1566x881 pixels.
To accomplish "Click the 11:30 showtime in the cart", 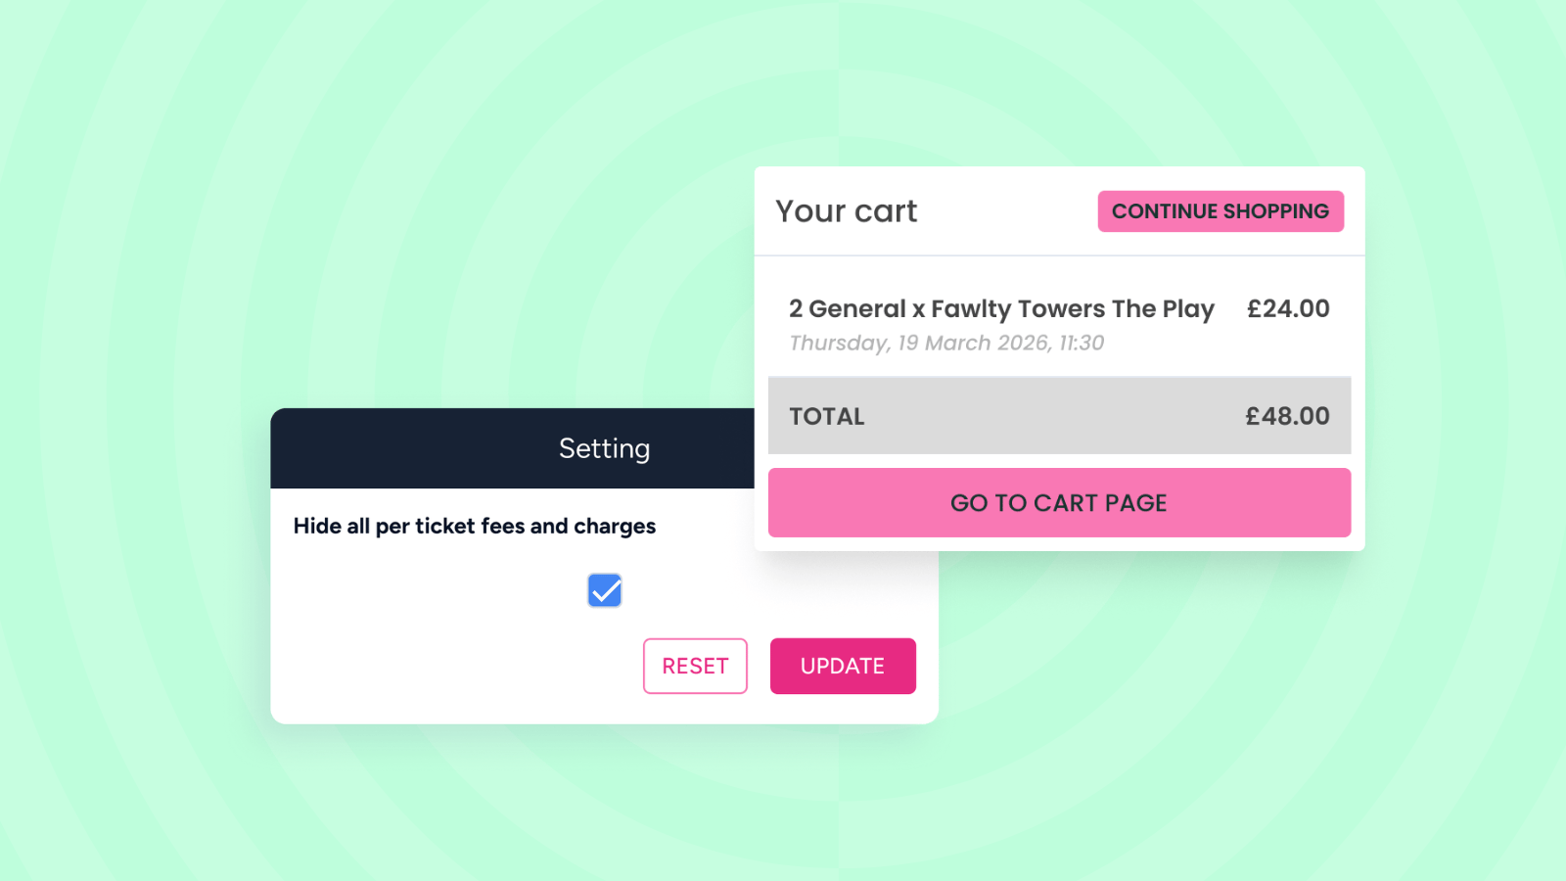I will pyautogui.click(x=1082, y=343).
